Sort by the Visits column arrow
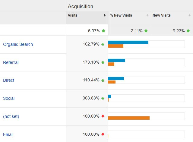 (105, 15)
